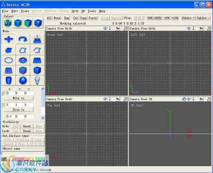Open View menu in Front view
Viewport: 213px width, 173px height.
click(61, 28)
